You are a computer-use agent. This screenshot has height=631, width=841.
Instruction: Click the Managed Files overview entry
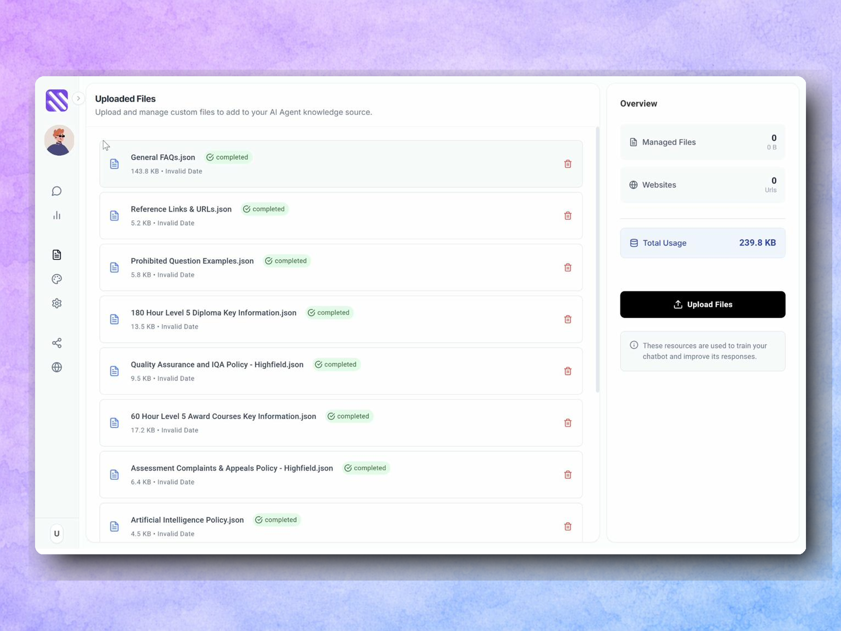(x=702, y=142)
